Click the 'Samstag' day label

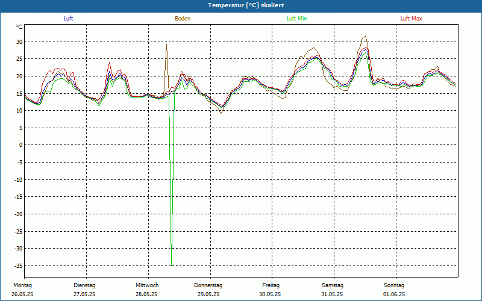(x=333, y=285)
